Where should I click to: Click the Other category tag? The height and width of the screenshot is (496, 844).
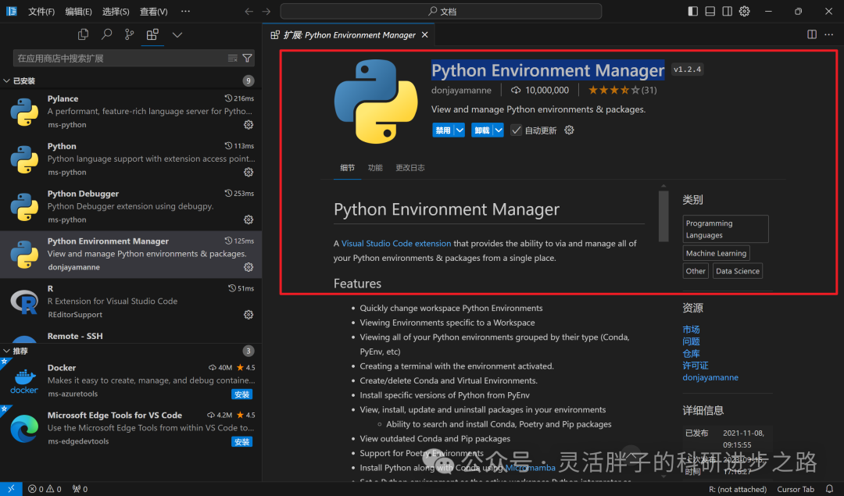point(696,271)
